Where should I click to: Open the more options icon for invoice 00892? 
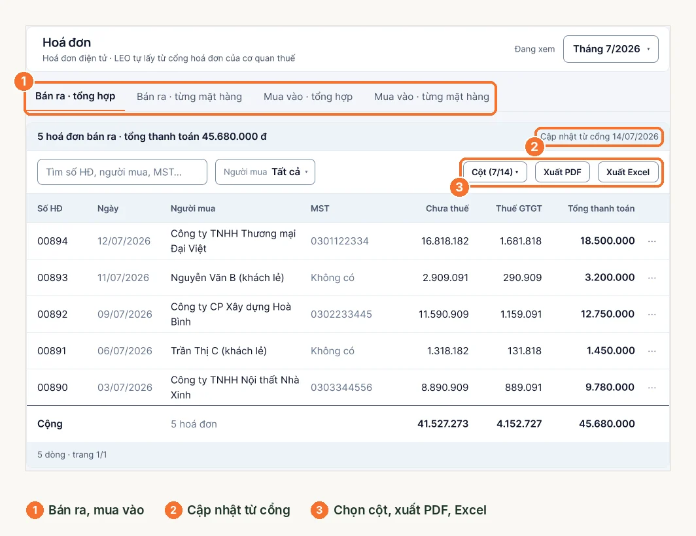[x=652, y=314]
